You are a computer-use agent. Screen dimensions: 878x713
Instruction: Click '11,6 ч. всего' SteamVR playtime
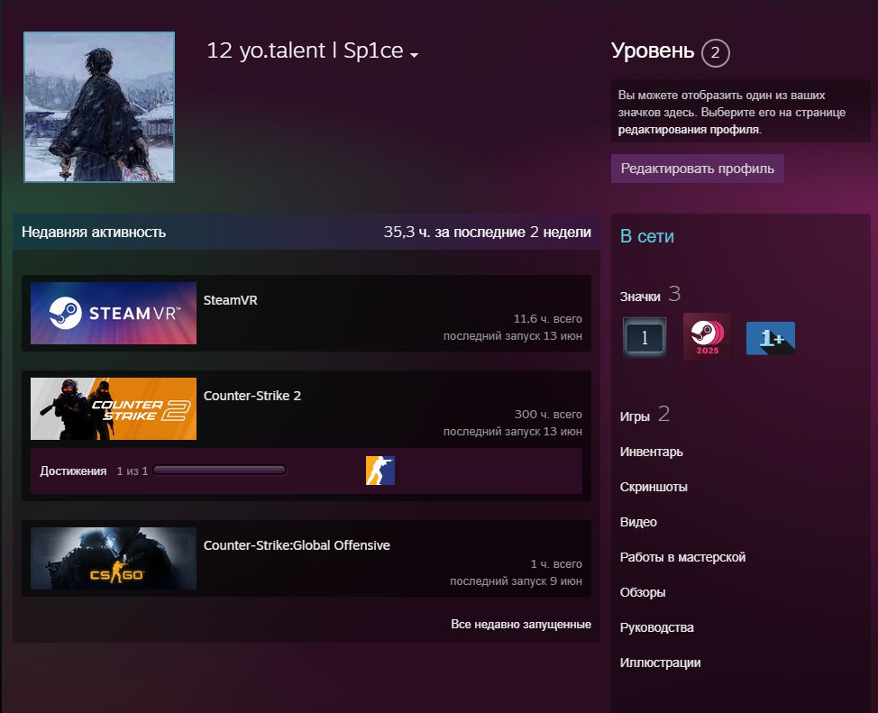[548, 319]
